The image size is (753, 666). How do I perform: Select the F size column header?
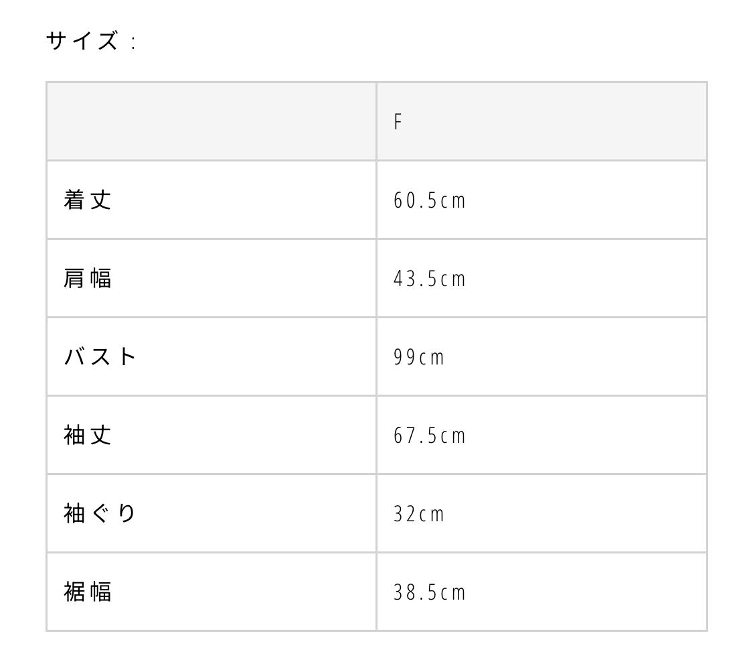398,122
